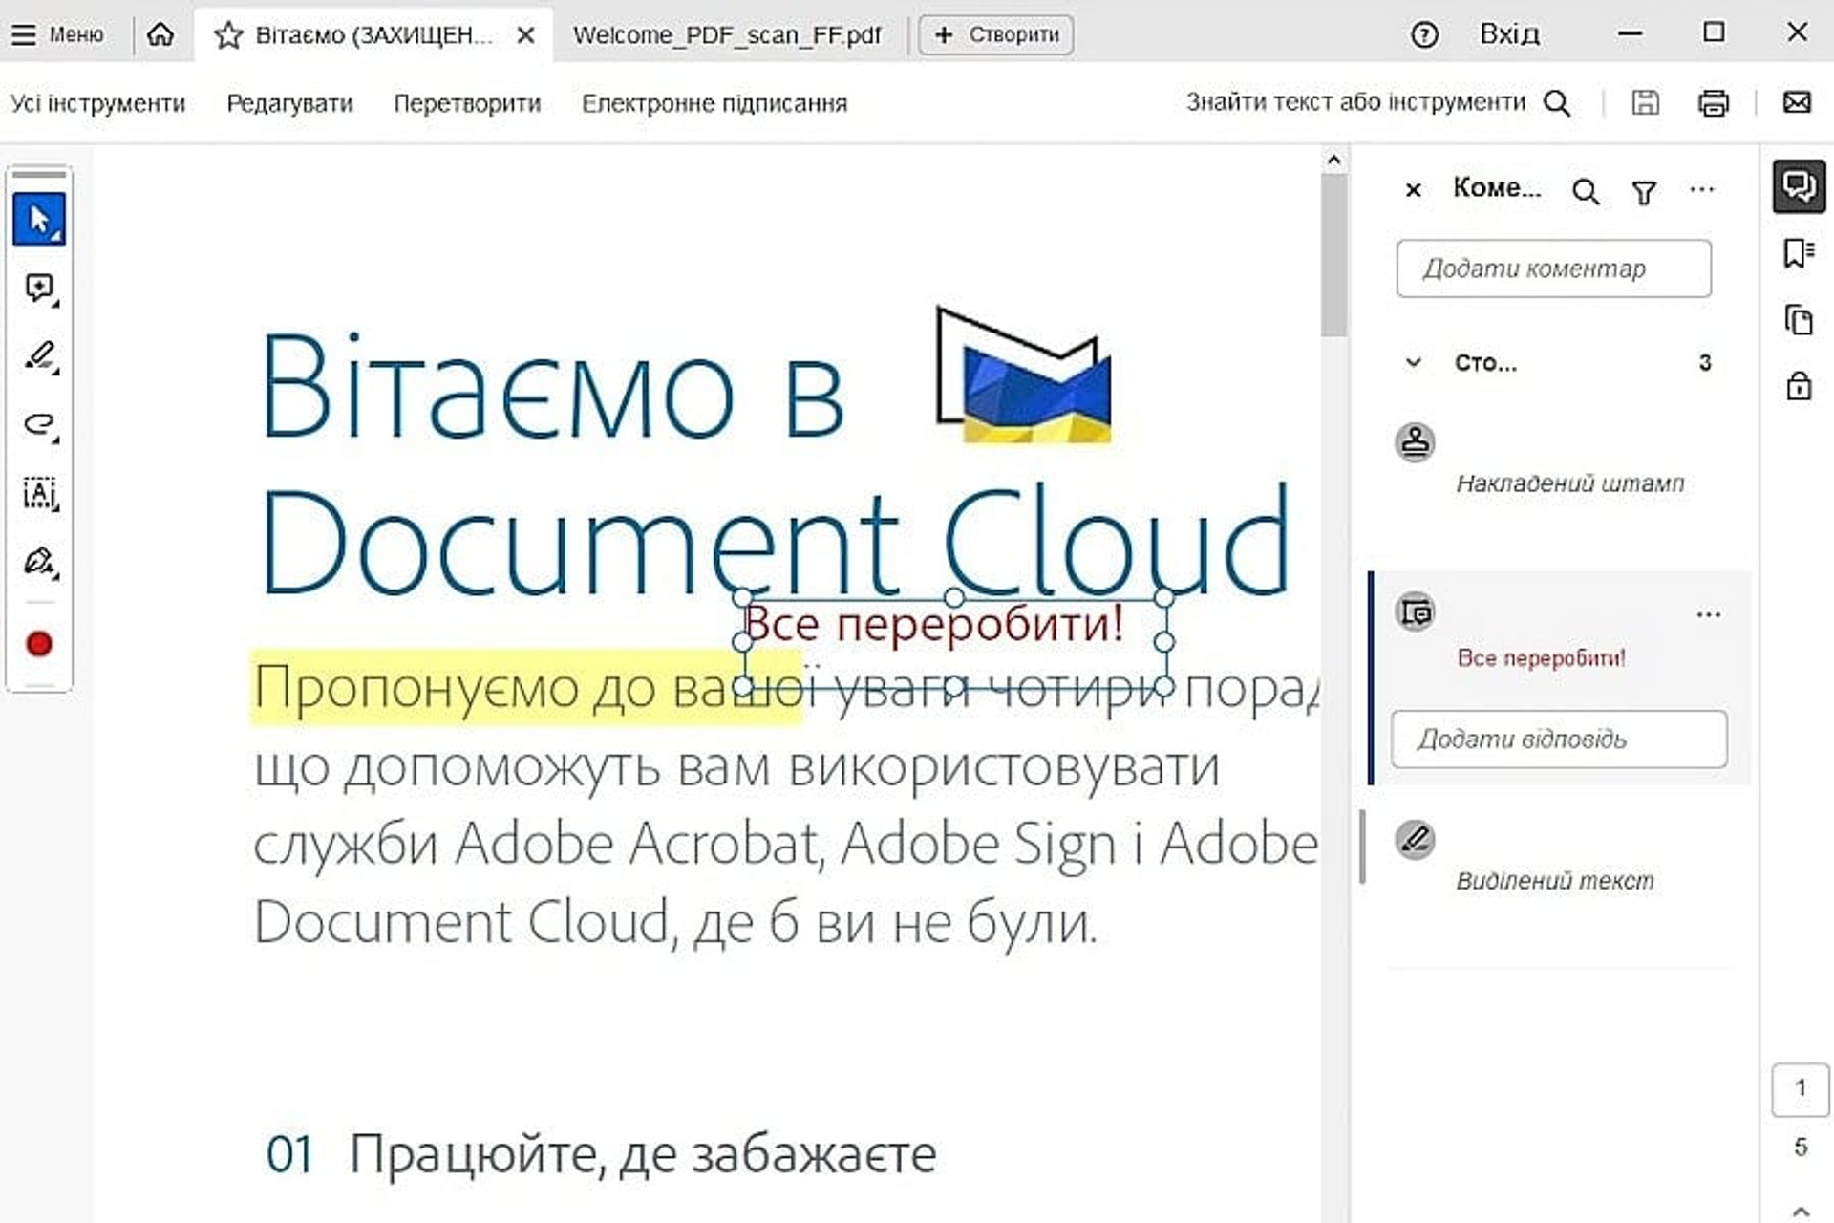Click Знайти текст або інструменти search
This screenshot has width=1834, height=1223.
pyautogui.click(x=1377, y=102)
